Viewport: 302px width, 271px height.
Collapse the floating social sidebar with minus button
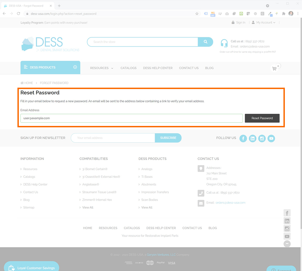click(287, 244)
